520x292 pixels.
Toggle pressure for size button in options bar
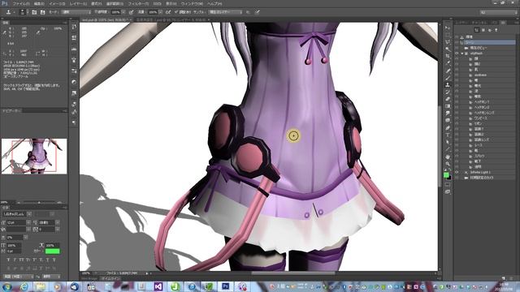coord(258,12)
